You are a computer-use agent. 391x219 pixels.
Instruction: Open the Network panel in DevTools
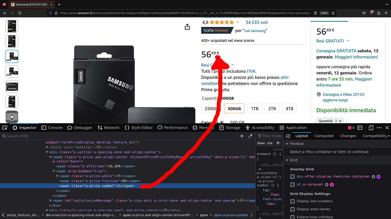click(x=108, y=127)
